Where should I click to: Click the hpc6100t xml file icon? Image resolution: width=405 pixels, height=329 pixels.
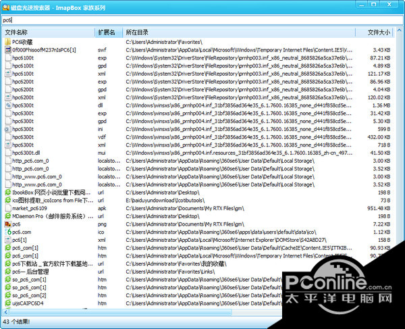8,74
